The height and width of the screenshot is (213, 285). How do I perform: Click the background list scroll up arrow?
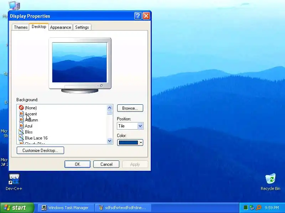pos(109,108)
